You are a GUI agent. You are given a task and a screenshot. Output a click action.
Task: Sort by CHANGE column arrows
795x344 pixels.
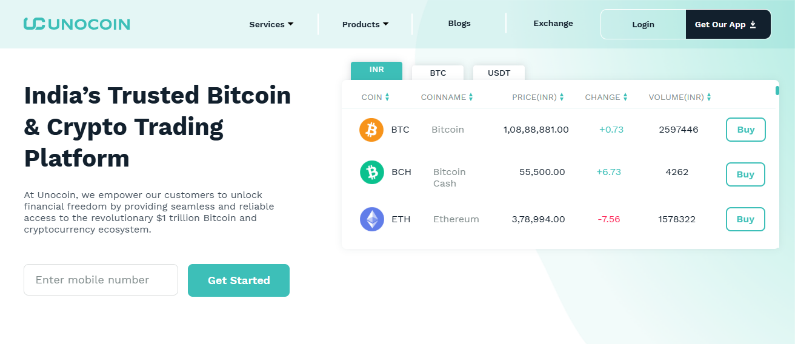point(625,97)
